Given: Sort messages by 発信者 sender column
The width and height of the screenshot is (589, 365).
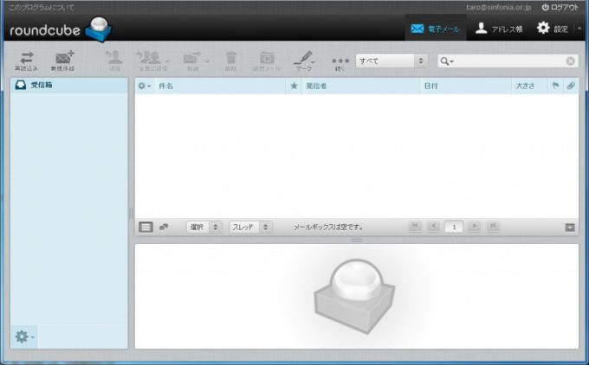Looking at the screenshot, I should [x=360, y=86].
